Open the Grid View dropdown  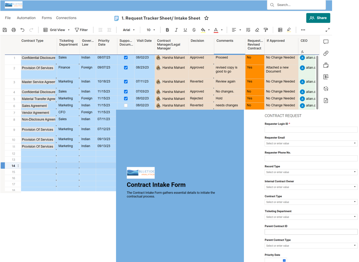pos(57,30)
